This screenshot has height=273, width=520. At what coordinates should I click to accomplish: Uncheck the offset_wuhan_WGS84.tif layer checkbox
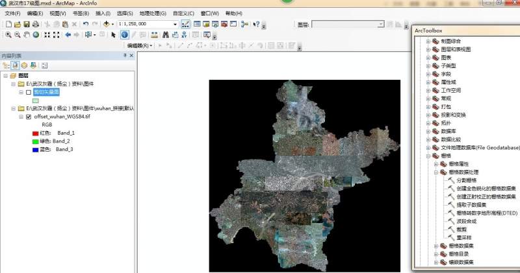(28, 117)
